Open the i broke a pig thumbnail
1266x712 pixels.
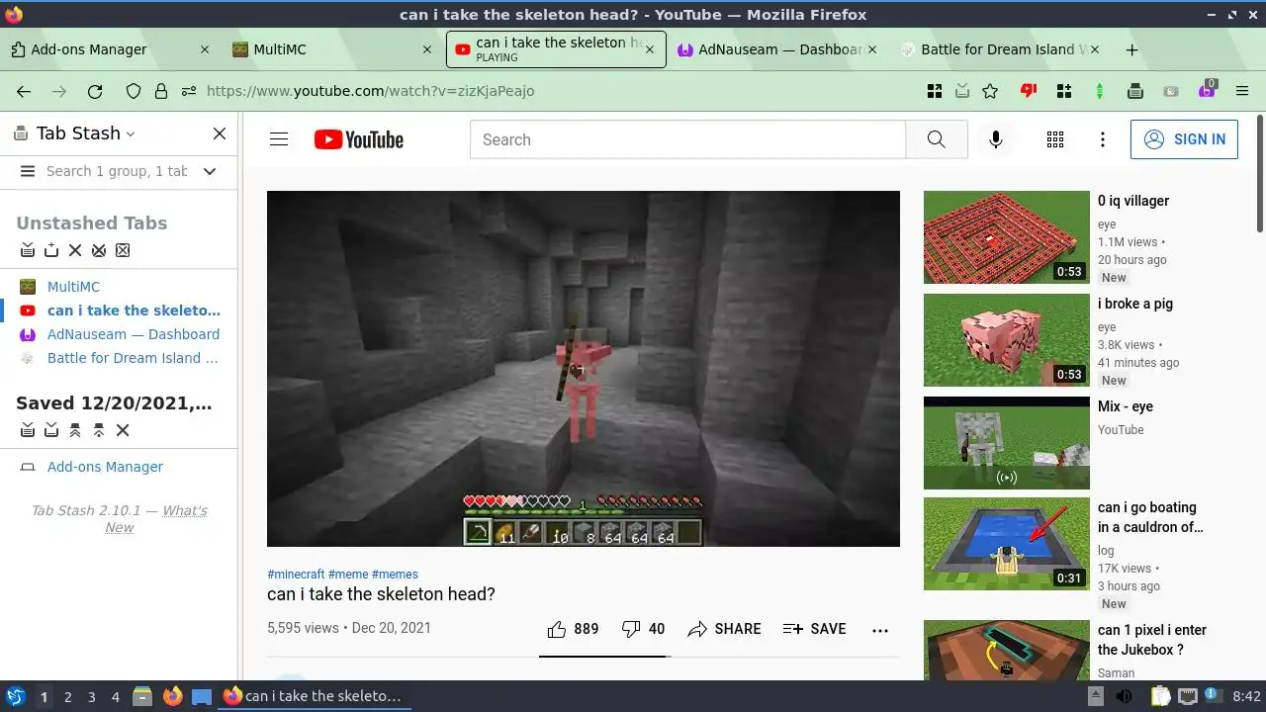click(x=1007, y=340)
